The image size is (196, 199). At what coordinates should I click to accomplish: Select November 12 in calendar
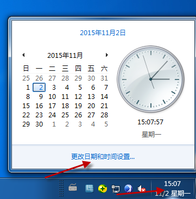coord(78,97)
